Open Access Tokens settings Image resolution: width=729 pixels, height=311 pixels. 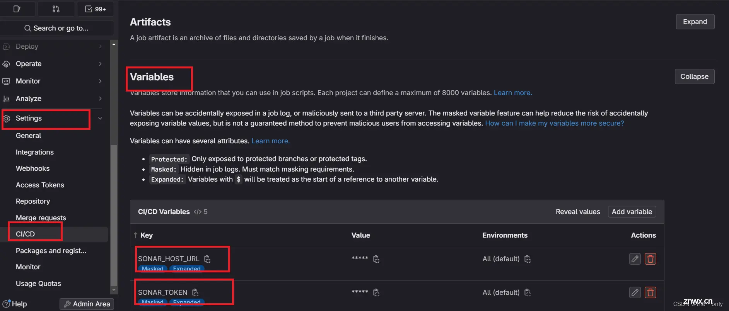click(40, 185)
